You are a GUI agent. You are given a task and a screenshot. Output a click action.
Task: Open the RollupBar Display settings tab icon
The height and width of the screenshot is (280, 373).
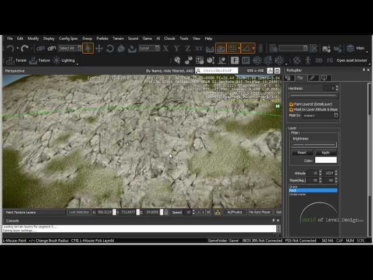tap(326, 78)
